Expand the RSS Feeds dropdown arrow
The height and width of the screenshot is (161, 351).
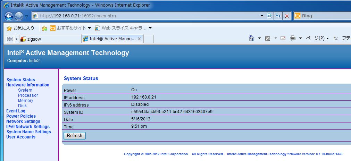coord(276,39)
